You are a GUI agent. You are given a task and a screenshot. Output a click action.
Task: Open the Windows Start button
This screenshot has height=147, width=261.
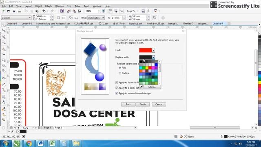coord(5,143)
